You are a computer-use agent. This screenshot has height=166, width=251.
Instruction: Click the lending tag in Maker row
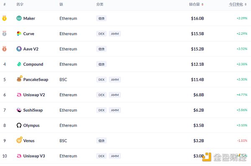click(101, 18)
